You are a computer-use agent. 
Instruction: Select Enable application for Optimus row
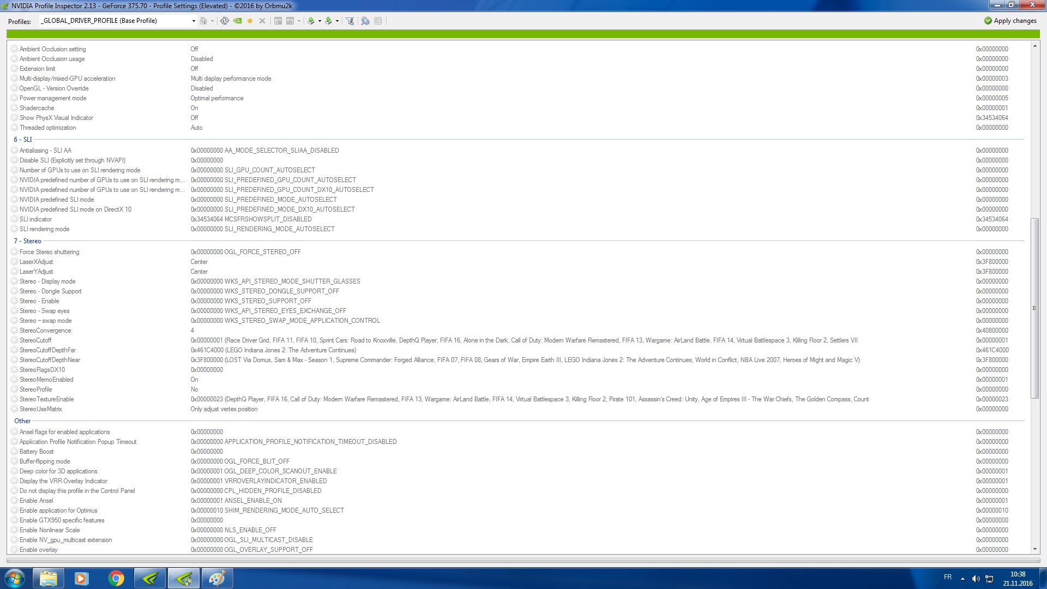(517, 510)
